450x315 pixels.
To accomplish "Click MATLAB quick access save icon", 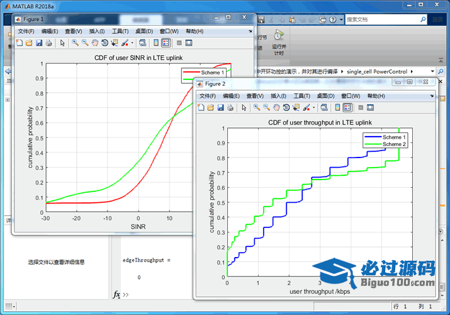I will (x=261, y=20).
